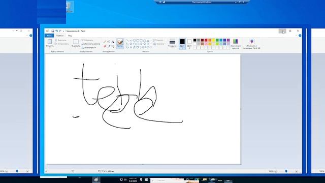The height and width of the screenshot is (183, 325).
Task: Click zoom out minus in Paint status bar
Action: [276, 171]
